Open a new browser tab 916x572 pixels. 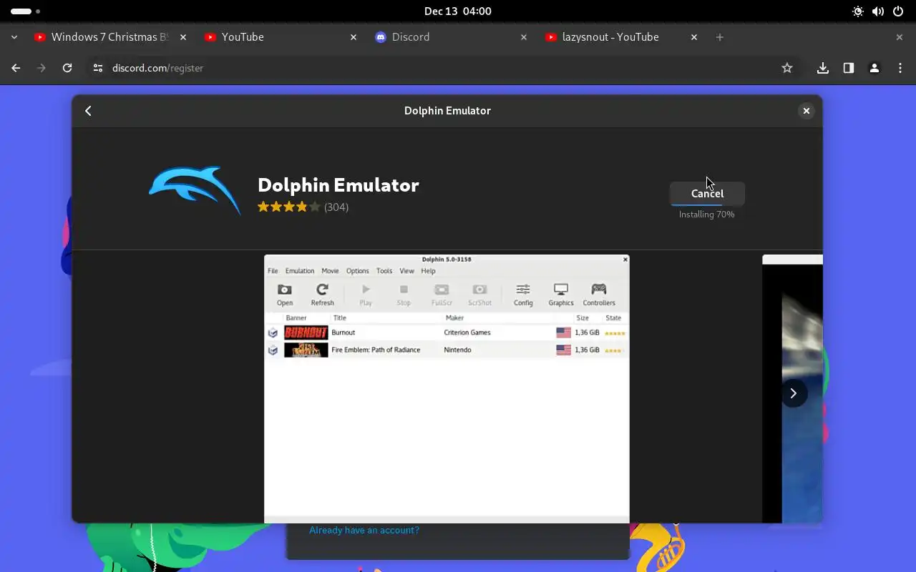(x=720, y=37)
